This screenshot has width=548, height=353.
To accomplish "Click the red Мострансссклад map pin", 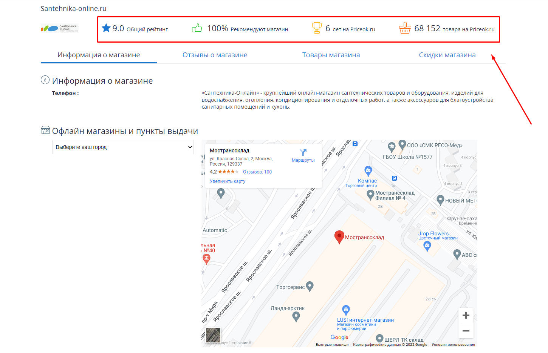I will [339, 237].
